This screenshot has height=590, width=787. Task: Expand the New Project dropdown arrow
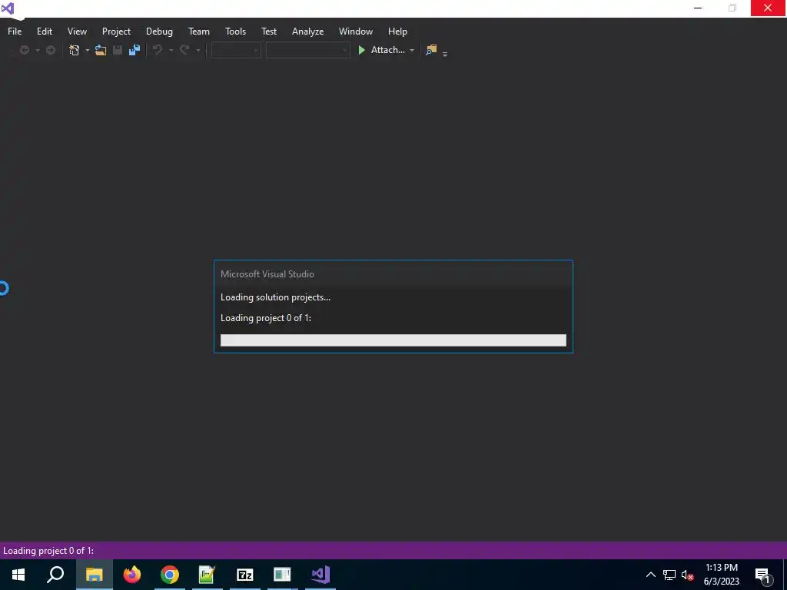pyautogui.click(x=88, y=50)
